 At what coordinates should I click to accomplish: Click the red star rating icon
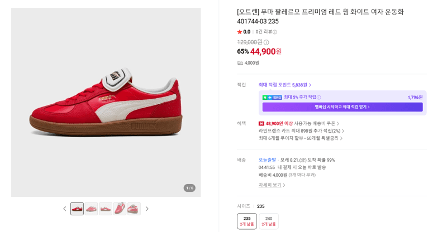(x=240, y=32)
